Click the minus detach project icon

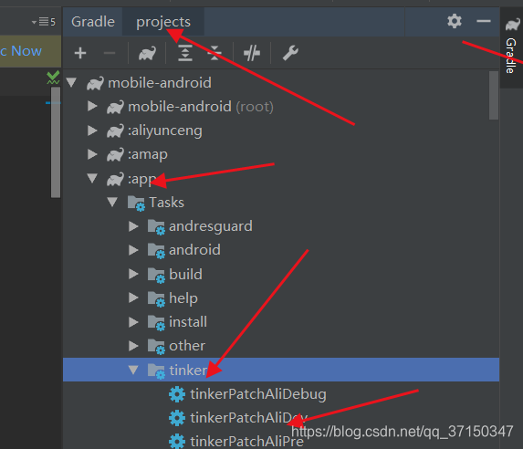[x=110, y=53]
